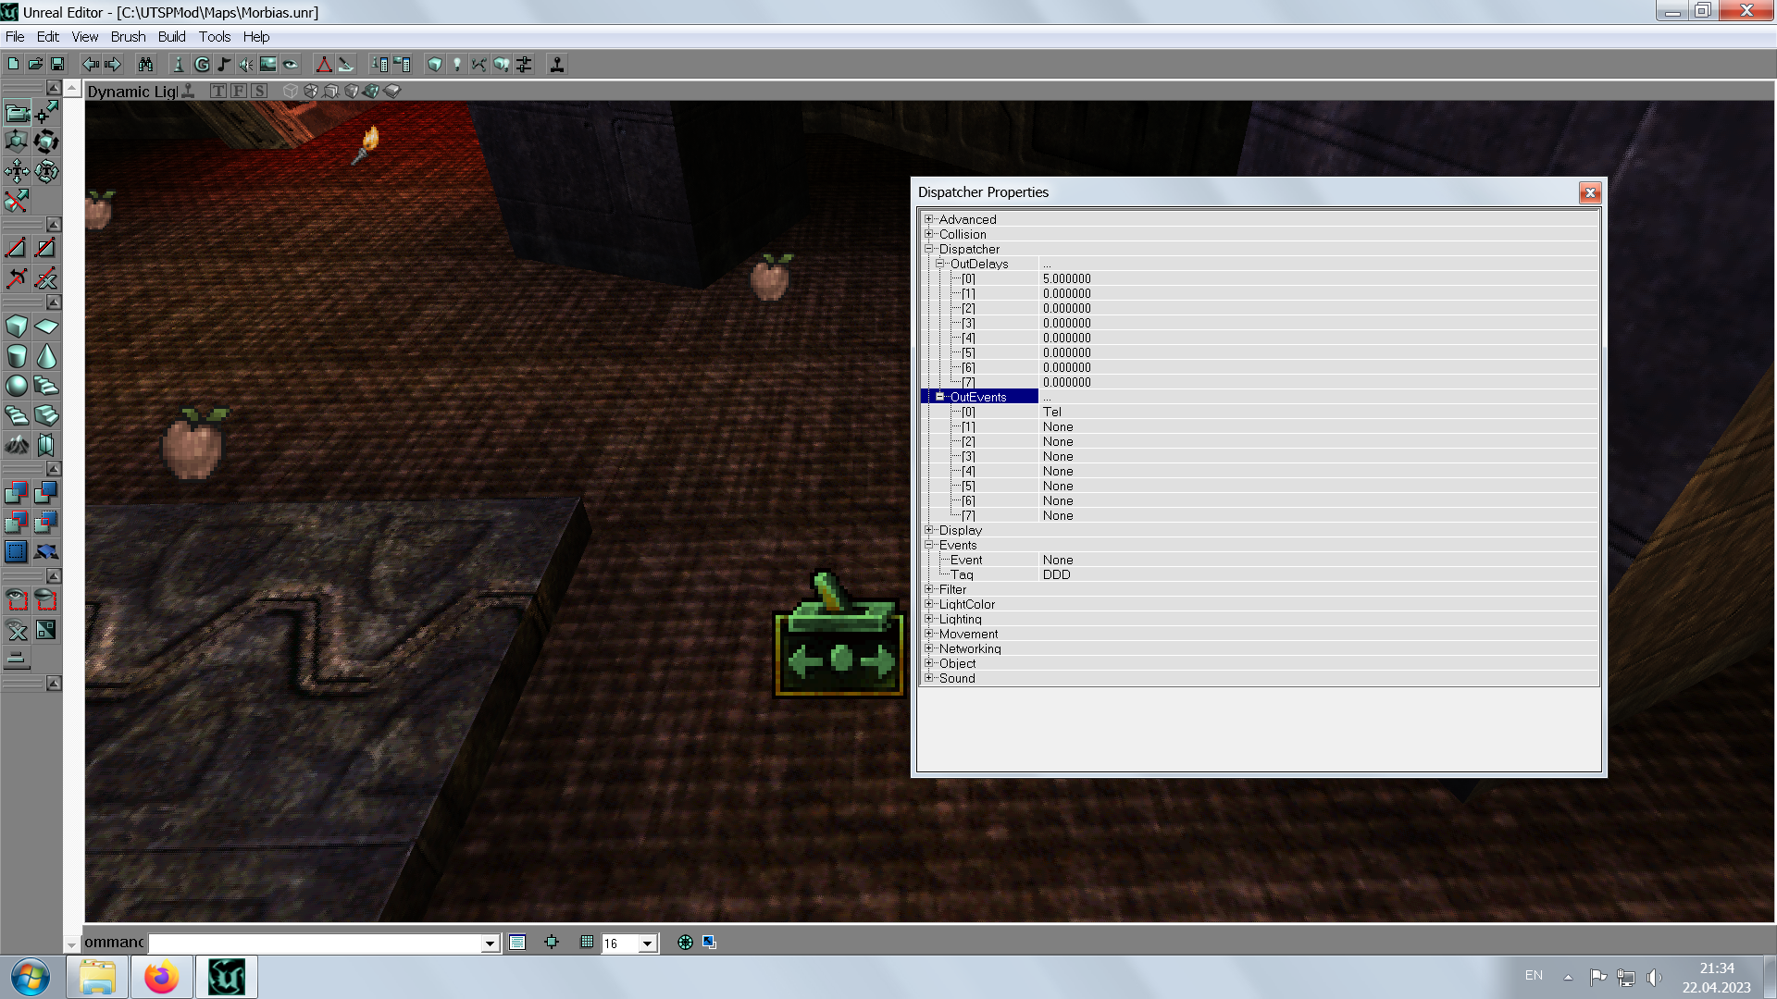Screen dimensions: 1777x999
Task: Open the binoculars search actor tool
Action: tap(145, 65)
